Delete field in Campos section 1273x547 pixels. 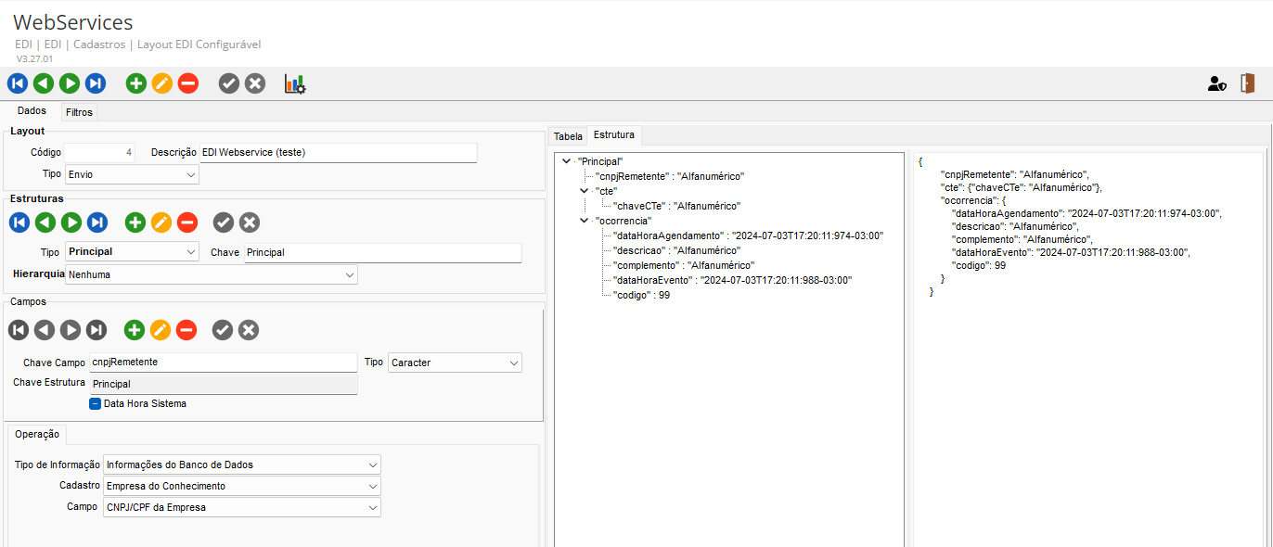click(186, 330)
